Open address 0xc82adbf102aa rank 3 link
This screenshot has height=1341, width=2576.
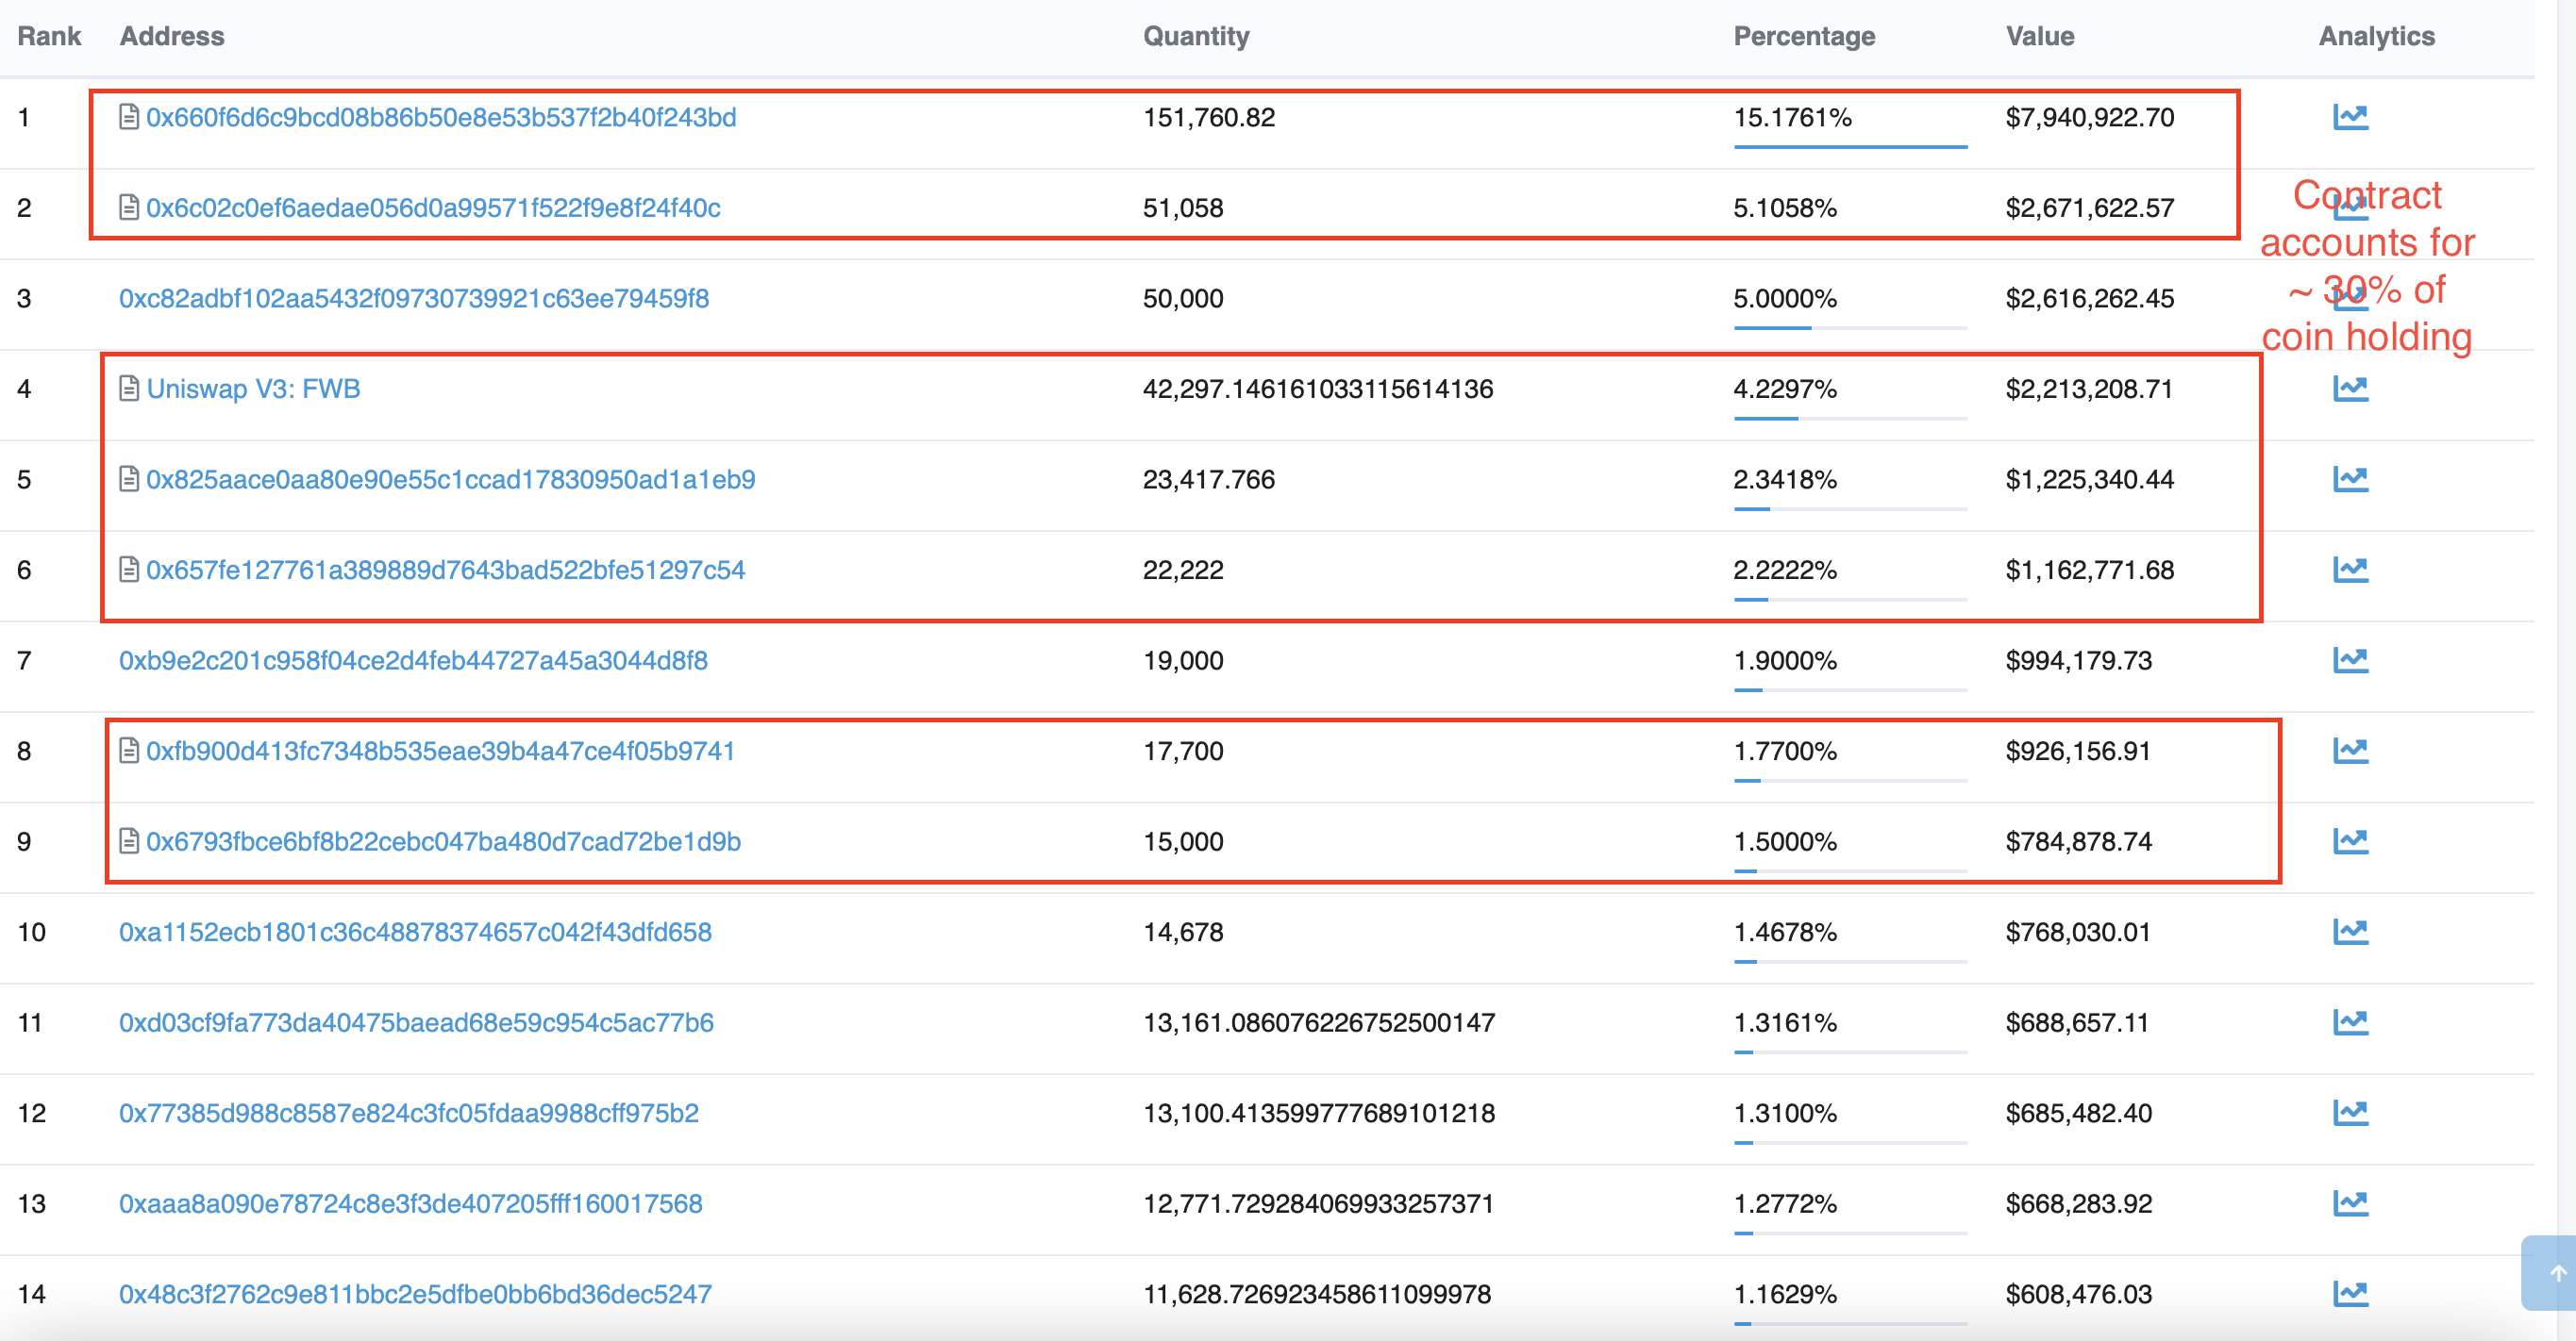click(413, 299)
